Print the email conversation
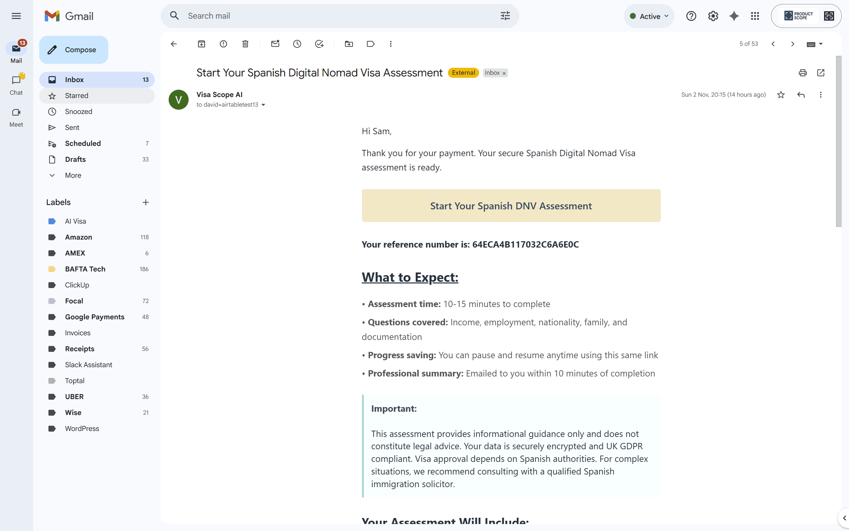The image size is (849, 531). pos(803,73)
